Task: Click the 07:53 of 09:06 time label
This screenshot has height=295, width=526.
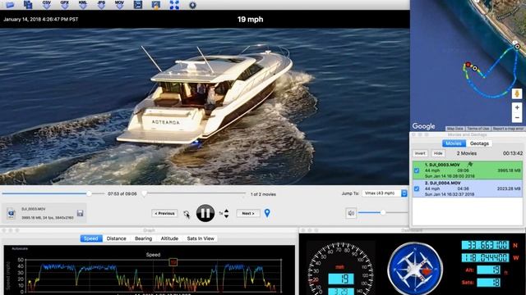Action: point(122,193)
